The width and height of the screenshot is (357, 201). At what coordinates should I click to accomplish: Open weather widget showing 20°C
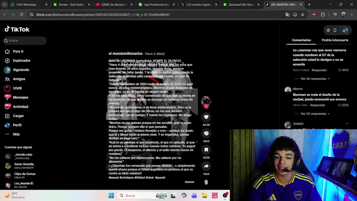[15, 195]
